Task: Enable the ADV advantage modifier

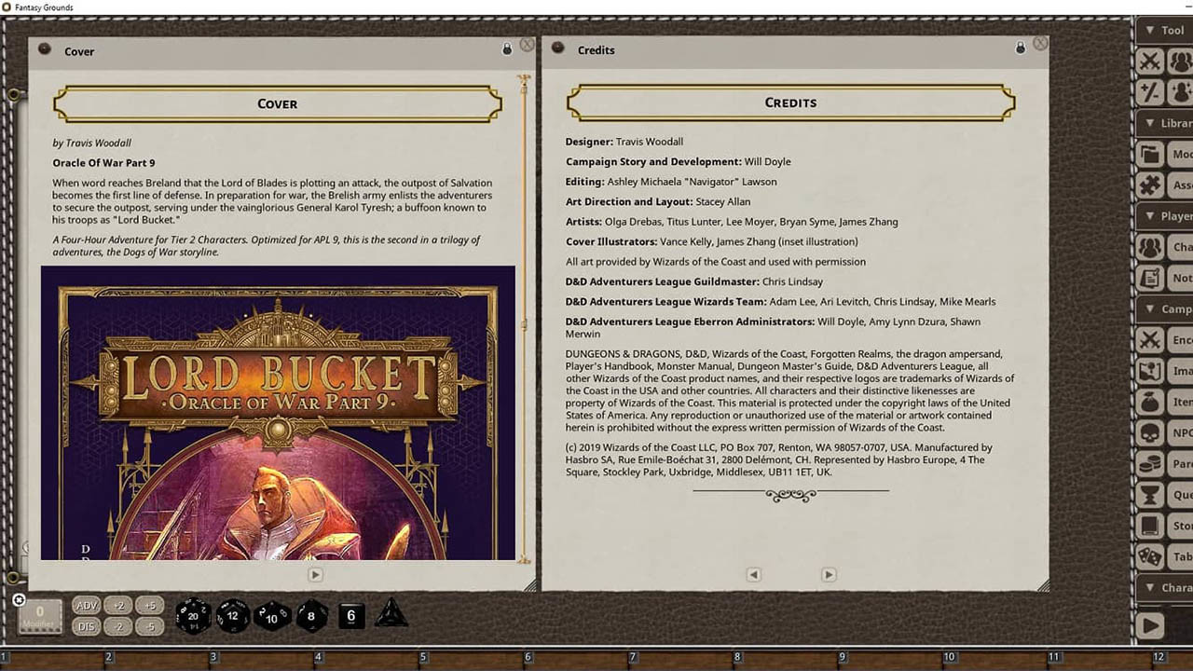Action: (86, 605)
